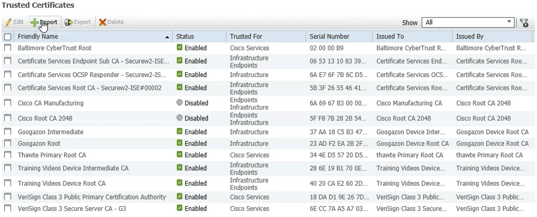Image resolution: width=537 pixels, height=217 pixels.
Task: Check the Googazon Root row checkbox
Action: (7, 143)
